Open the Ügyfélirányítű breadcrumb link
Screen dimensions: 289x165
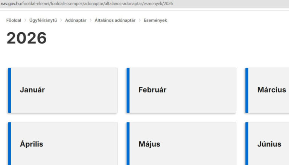[x=43, y=20]
